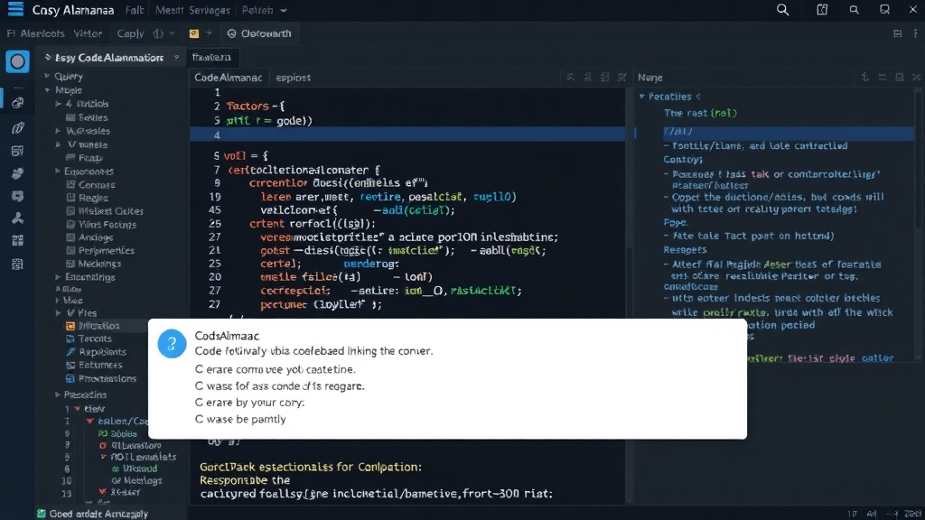Open the fourth activity bar panel icon
Viewport: 925px width, 520px height.
point(18,151)
